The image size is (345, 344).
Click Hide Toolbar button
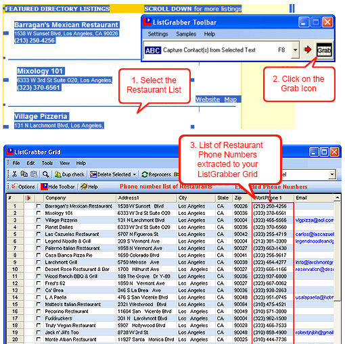57,187
